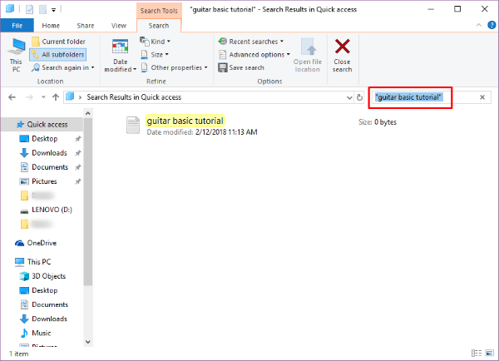Open recent locations dropdown arrow

[43, 97]
